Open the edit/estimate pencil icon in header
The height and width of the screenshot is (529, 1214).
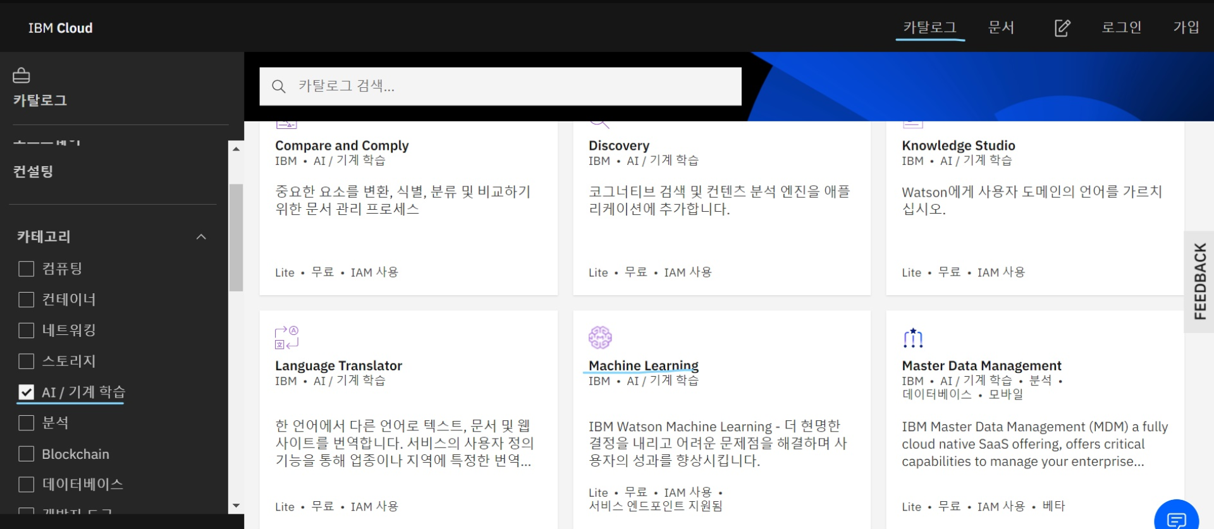click(1062, 28)
